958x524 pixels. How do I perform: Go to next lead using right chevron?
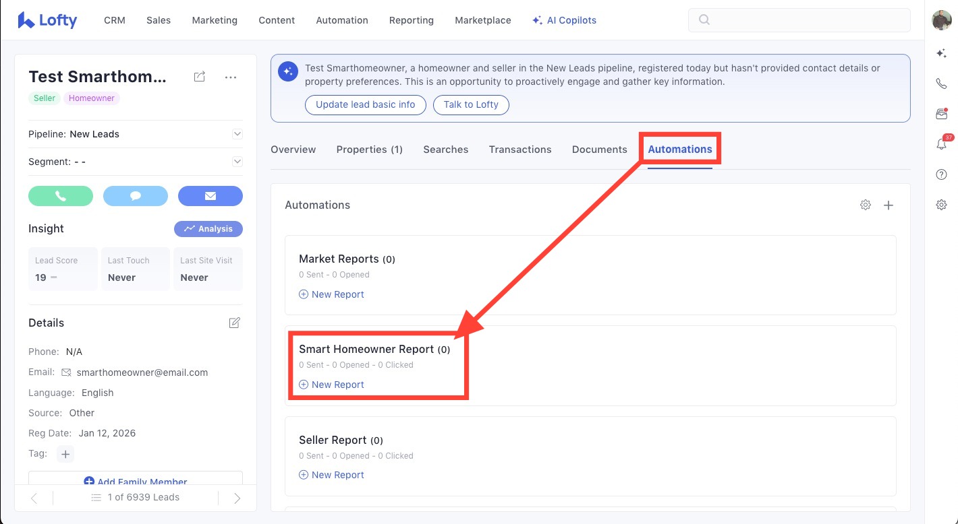237,498
